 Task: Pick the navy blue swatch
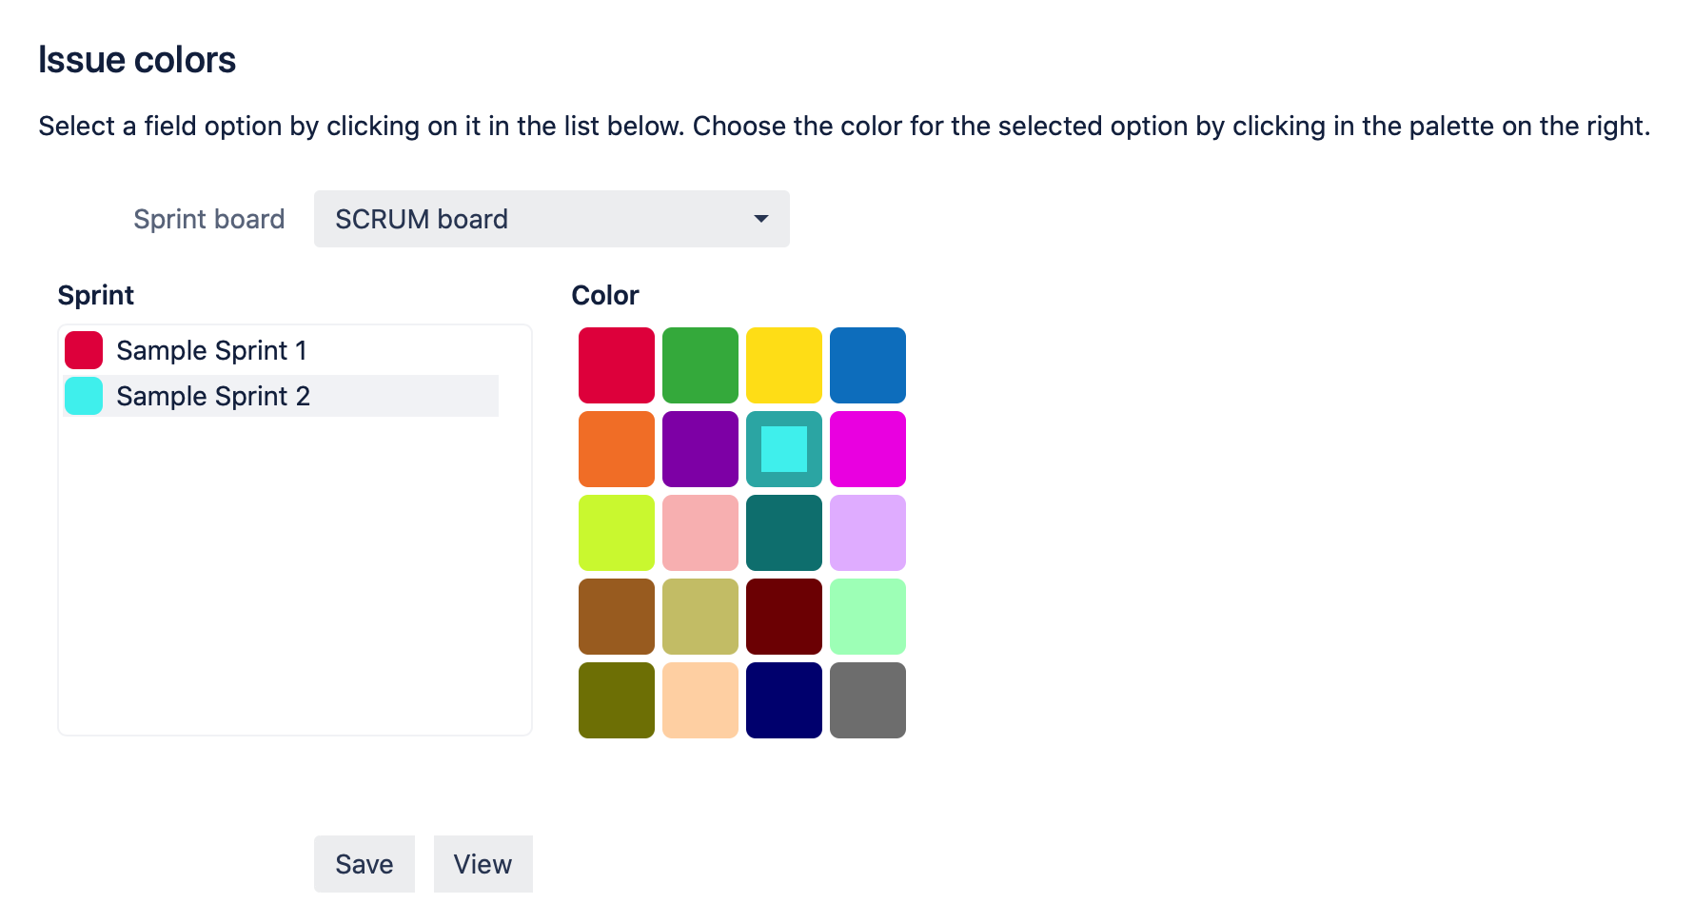coord(784,700)
